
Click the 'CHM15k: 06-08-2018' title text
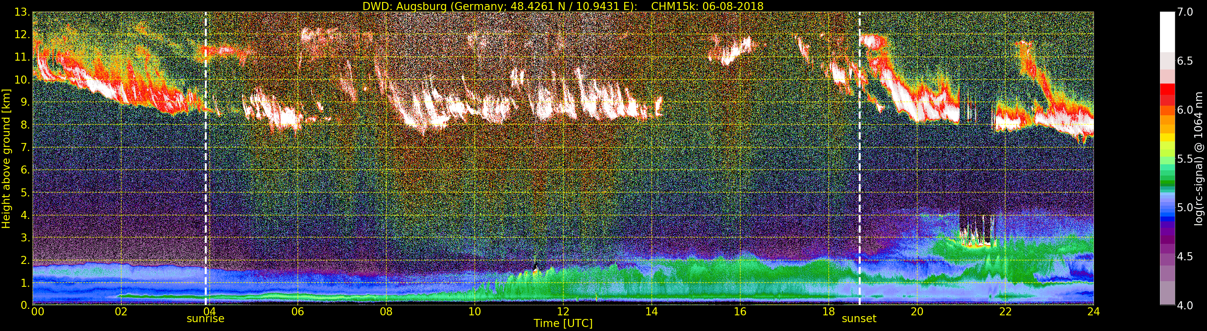(707, 6)
